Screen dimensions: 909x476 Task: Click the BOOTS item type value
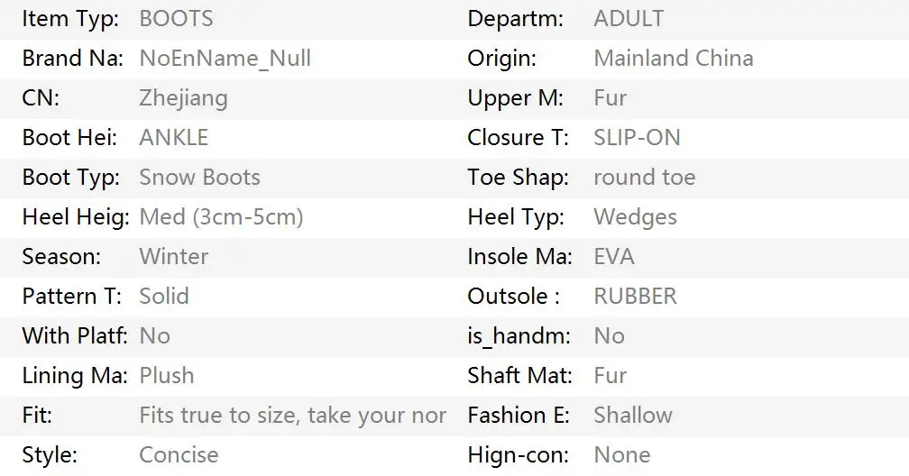[176, 19]
